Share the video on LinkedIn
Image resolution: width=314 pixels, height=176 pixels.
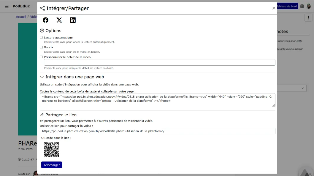click(x=73, y=20)
